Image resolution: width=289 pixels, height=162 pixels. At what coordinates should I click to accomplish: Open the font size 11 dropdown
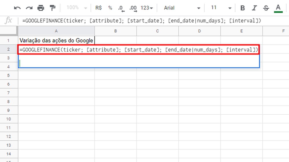coord(221,8)
